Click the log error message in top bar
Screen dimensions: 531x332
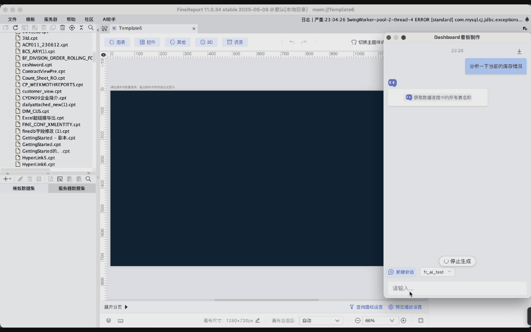(412, 20)
